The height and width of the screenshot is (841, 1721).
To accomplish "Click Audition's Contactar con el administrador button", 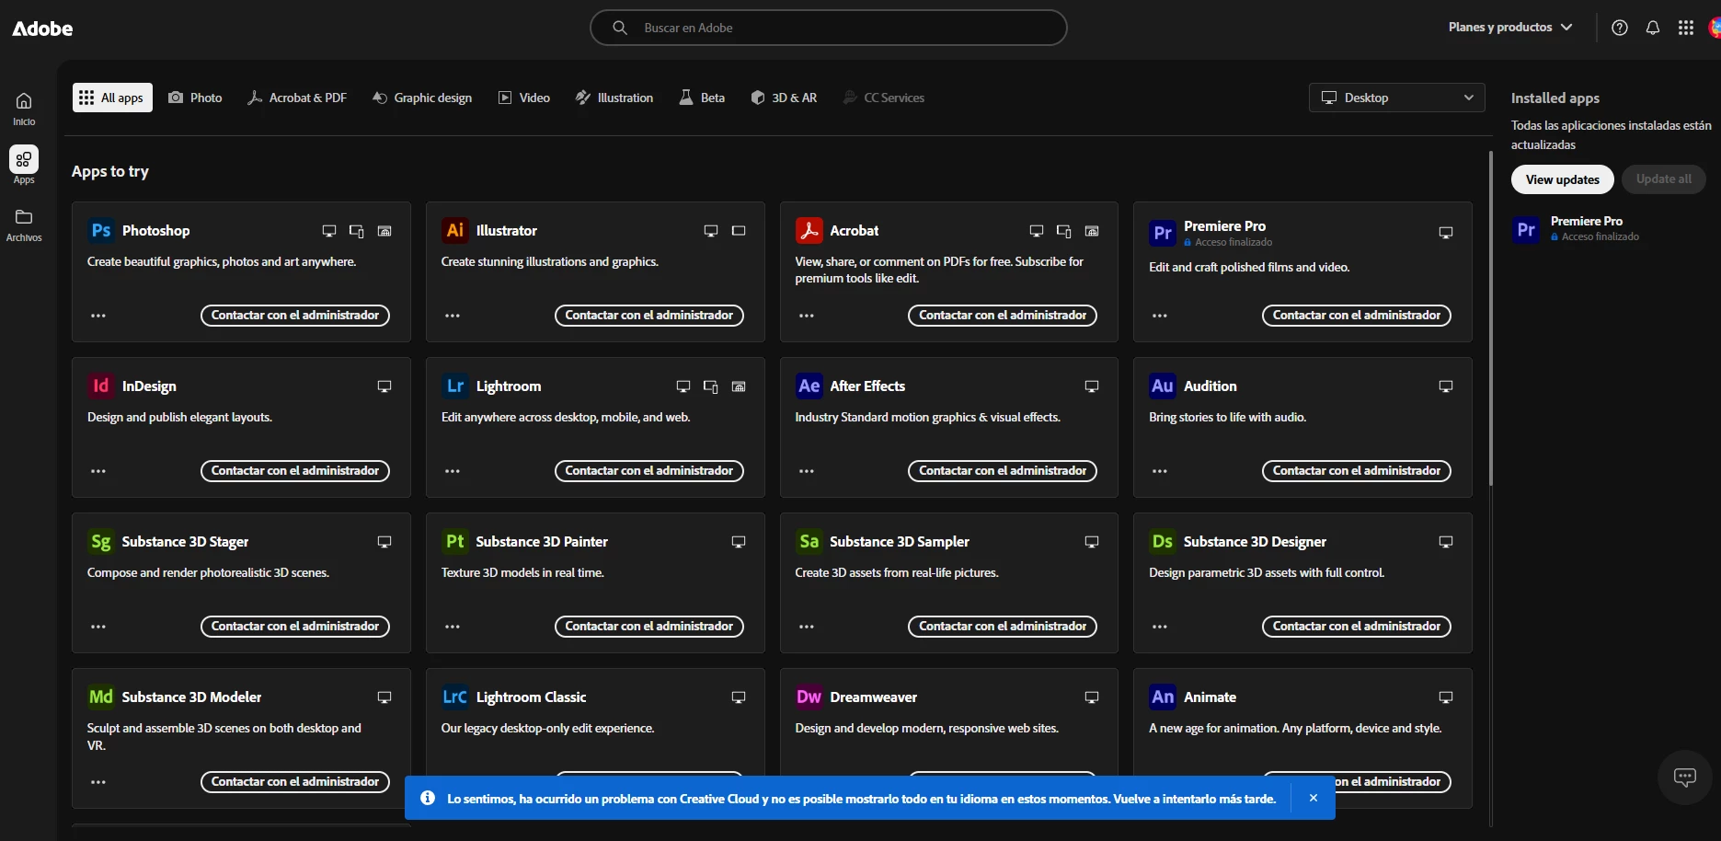I will point(1357,471).
